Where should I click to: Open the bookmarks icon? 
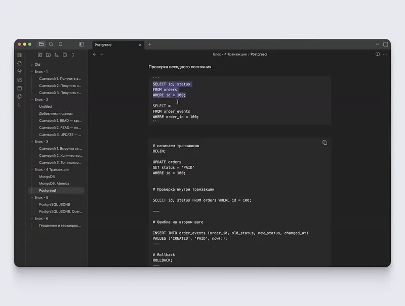click(60, 44)
